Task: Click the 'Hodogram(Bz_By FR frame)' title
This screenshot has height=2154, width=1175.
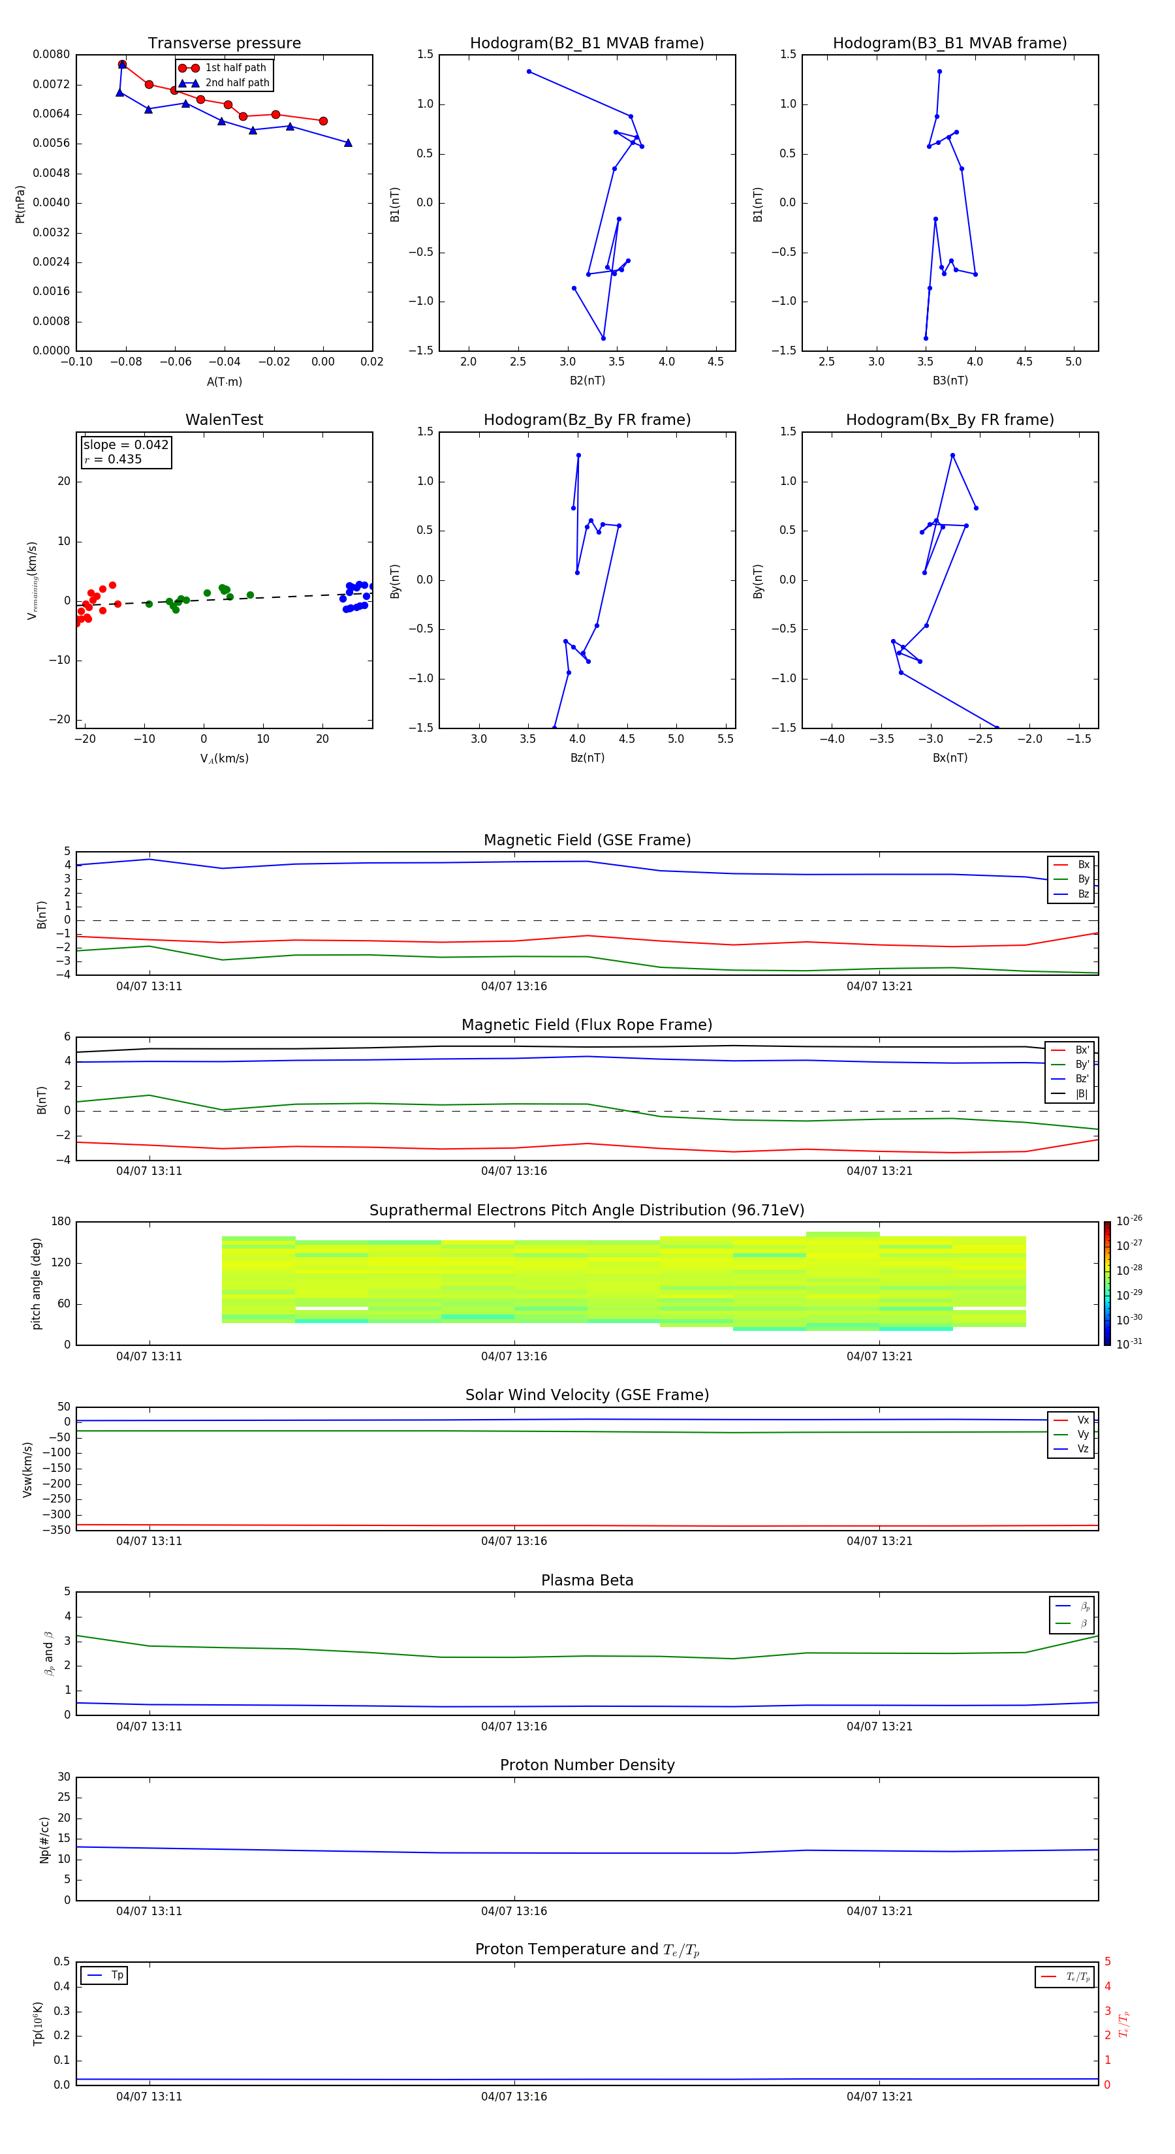Action: 587,420
